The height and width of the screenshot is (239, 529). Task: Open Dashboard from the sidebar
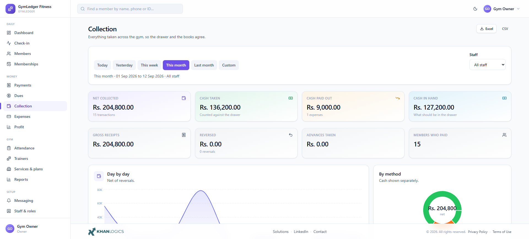click(x=35, y=33)
